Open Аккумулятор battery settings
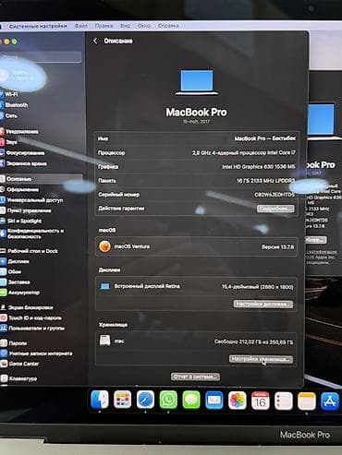 (20, 293)
